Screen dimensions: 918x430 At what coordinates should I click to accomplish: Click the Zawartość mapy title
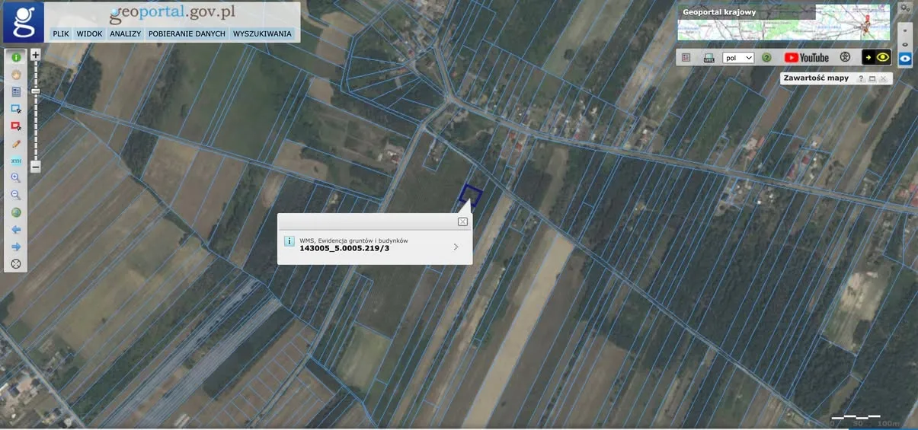[x=816, y=78]
